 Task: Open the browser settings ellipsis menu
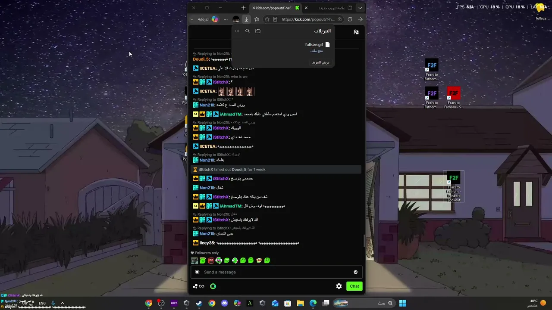click(x=226, y=19)
